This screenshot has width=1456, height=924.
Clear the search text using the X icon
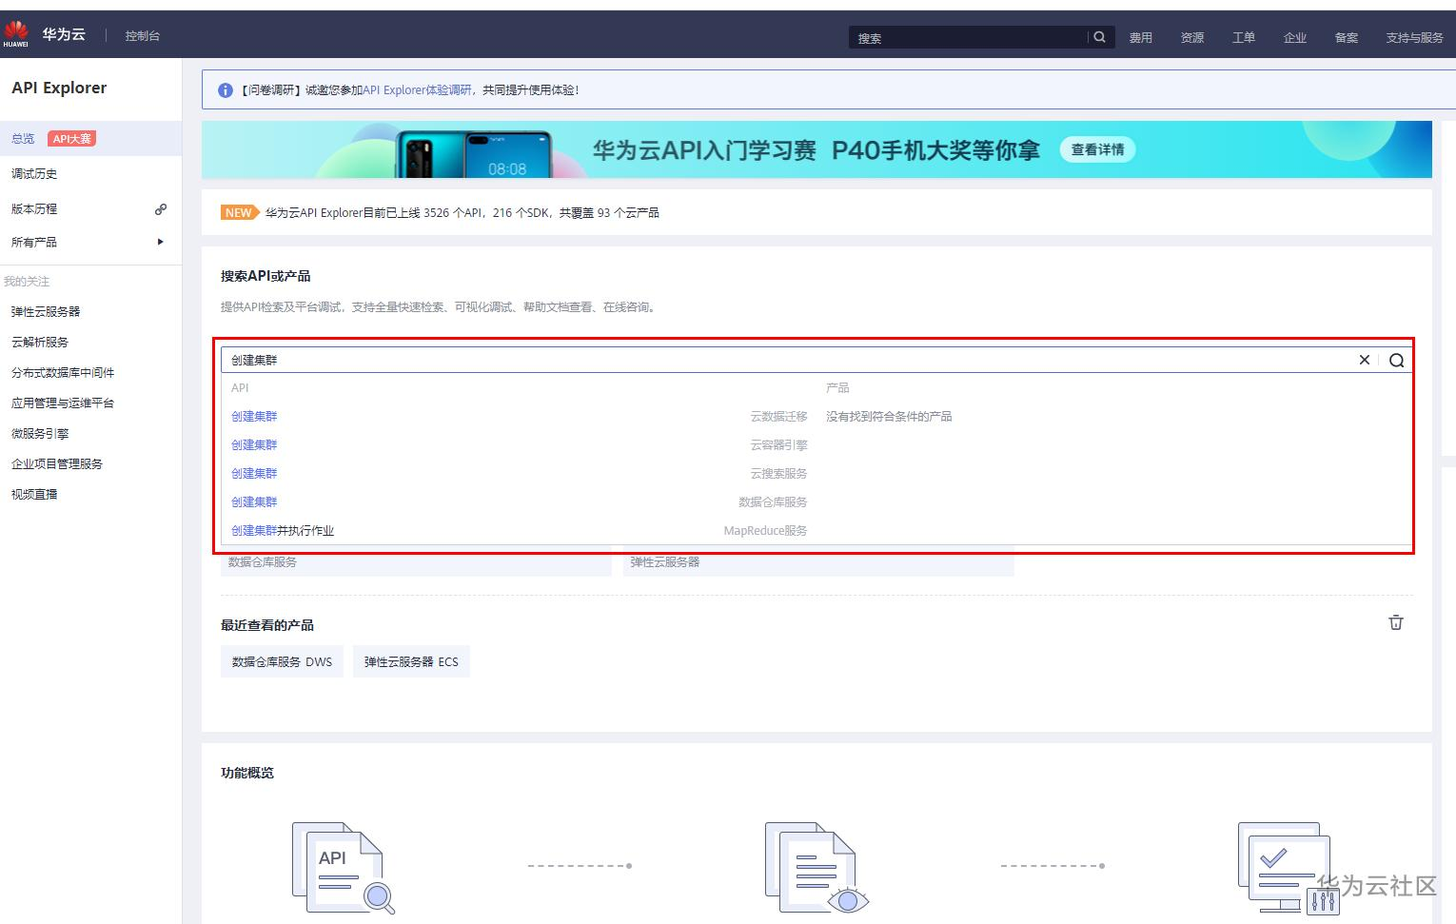pos(1364,360)
